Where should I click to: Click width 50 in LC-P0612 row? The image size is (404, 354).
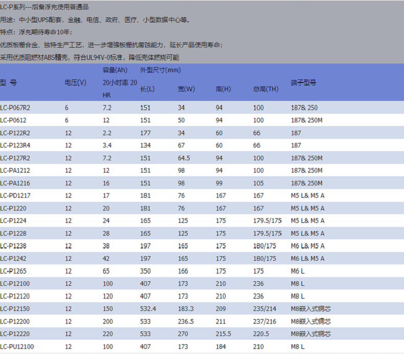click(182, 120)
